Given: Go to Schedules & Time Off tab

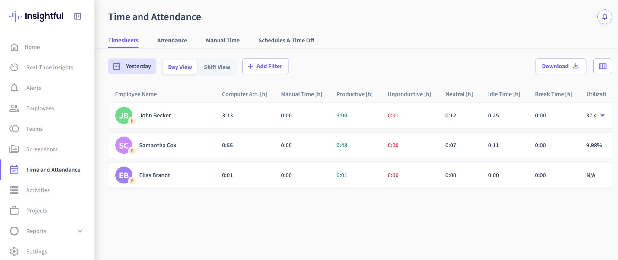Looking at the screenshot, I should point(286,40).
